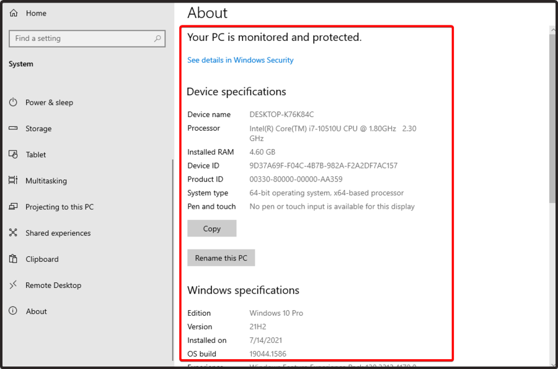Click the Shared experiences icon
Viewport: 558px width, 369px height.
click(13, 233)
